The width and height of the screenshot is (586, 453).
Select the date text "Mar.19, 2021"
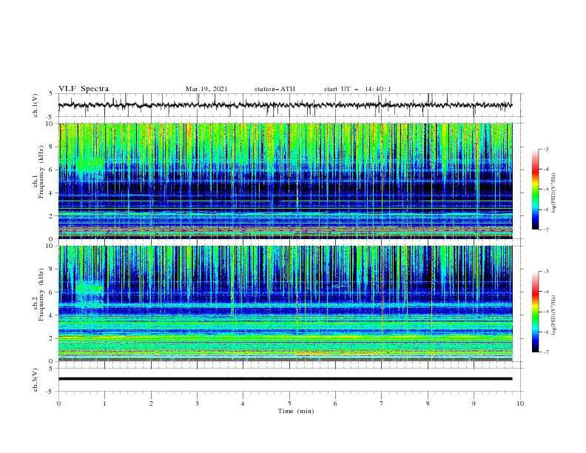tap(206, 89)
